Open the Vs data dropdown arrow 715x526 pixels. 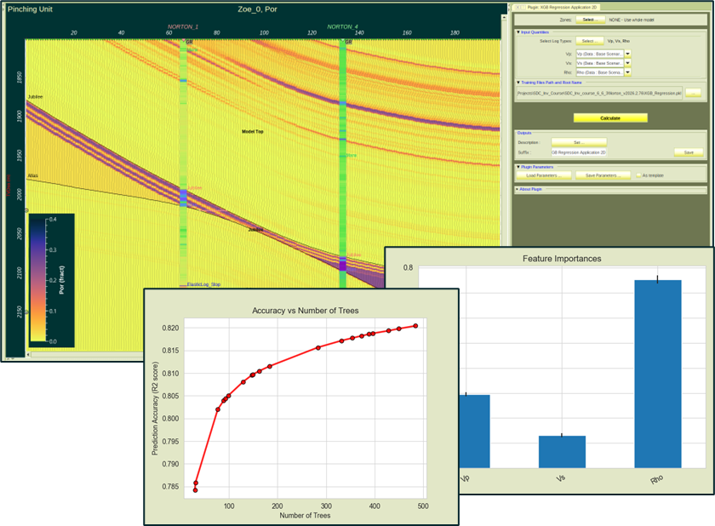coord(627,63)
